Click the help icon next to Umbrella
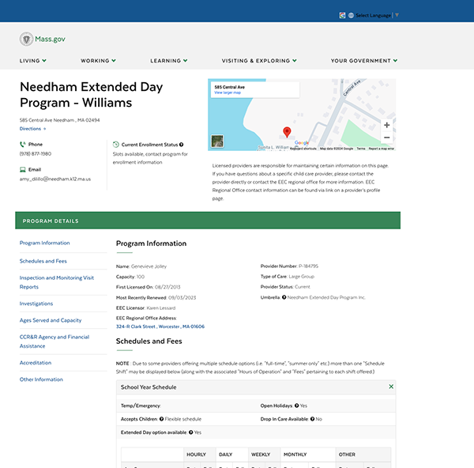Image resolution: width=474 pixels, height=468 pixels. point(284,297)
